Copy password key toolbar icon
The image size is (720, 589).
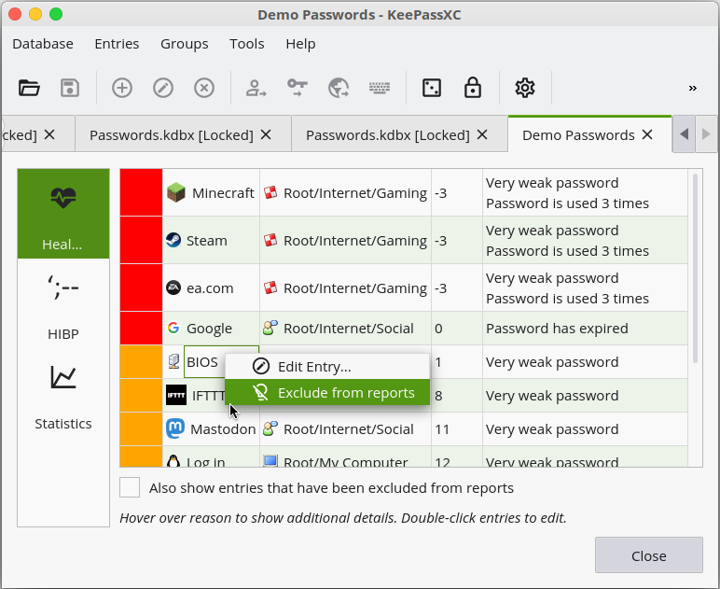click(298, 88)
